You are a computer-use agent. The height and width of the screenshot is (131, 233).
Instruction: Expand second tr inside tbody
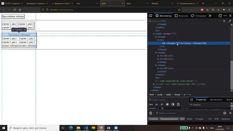(158, 59)
